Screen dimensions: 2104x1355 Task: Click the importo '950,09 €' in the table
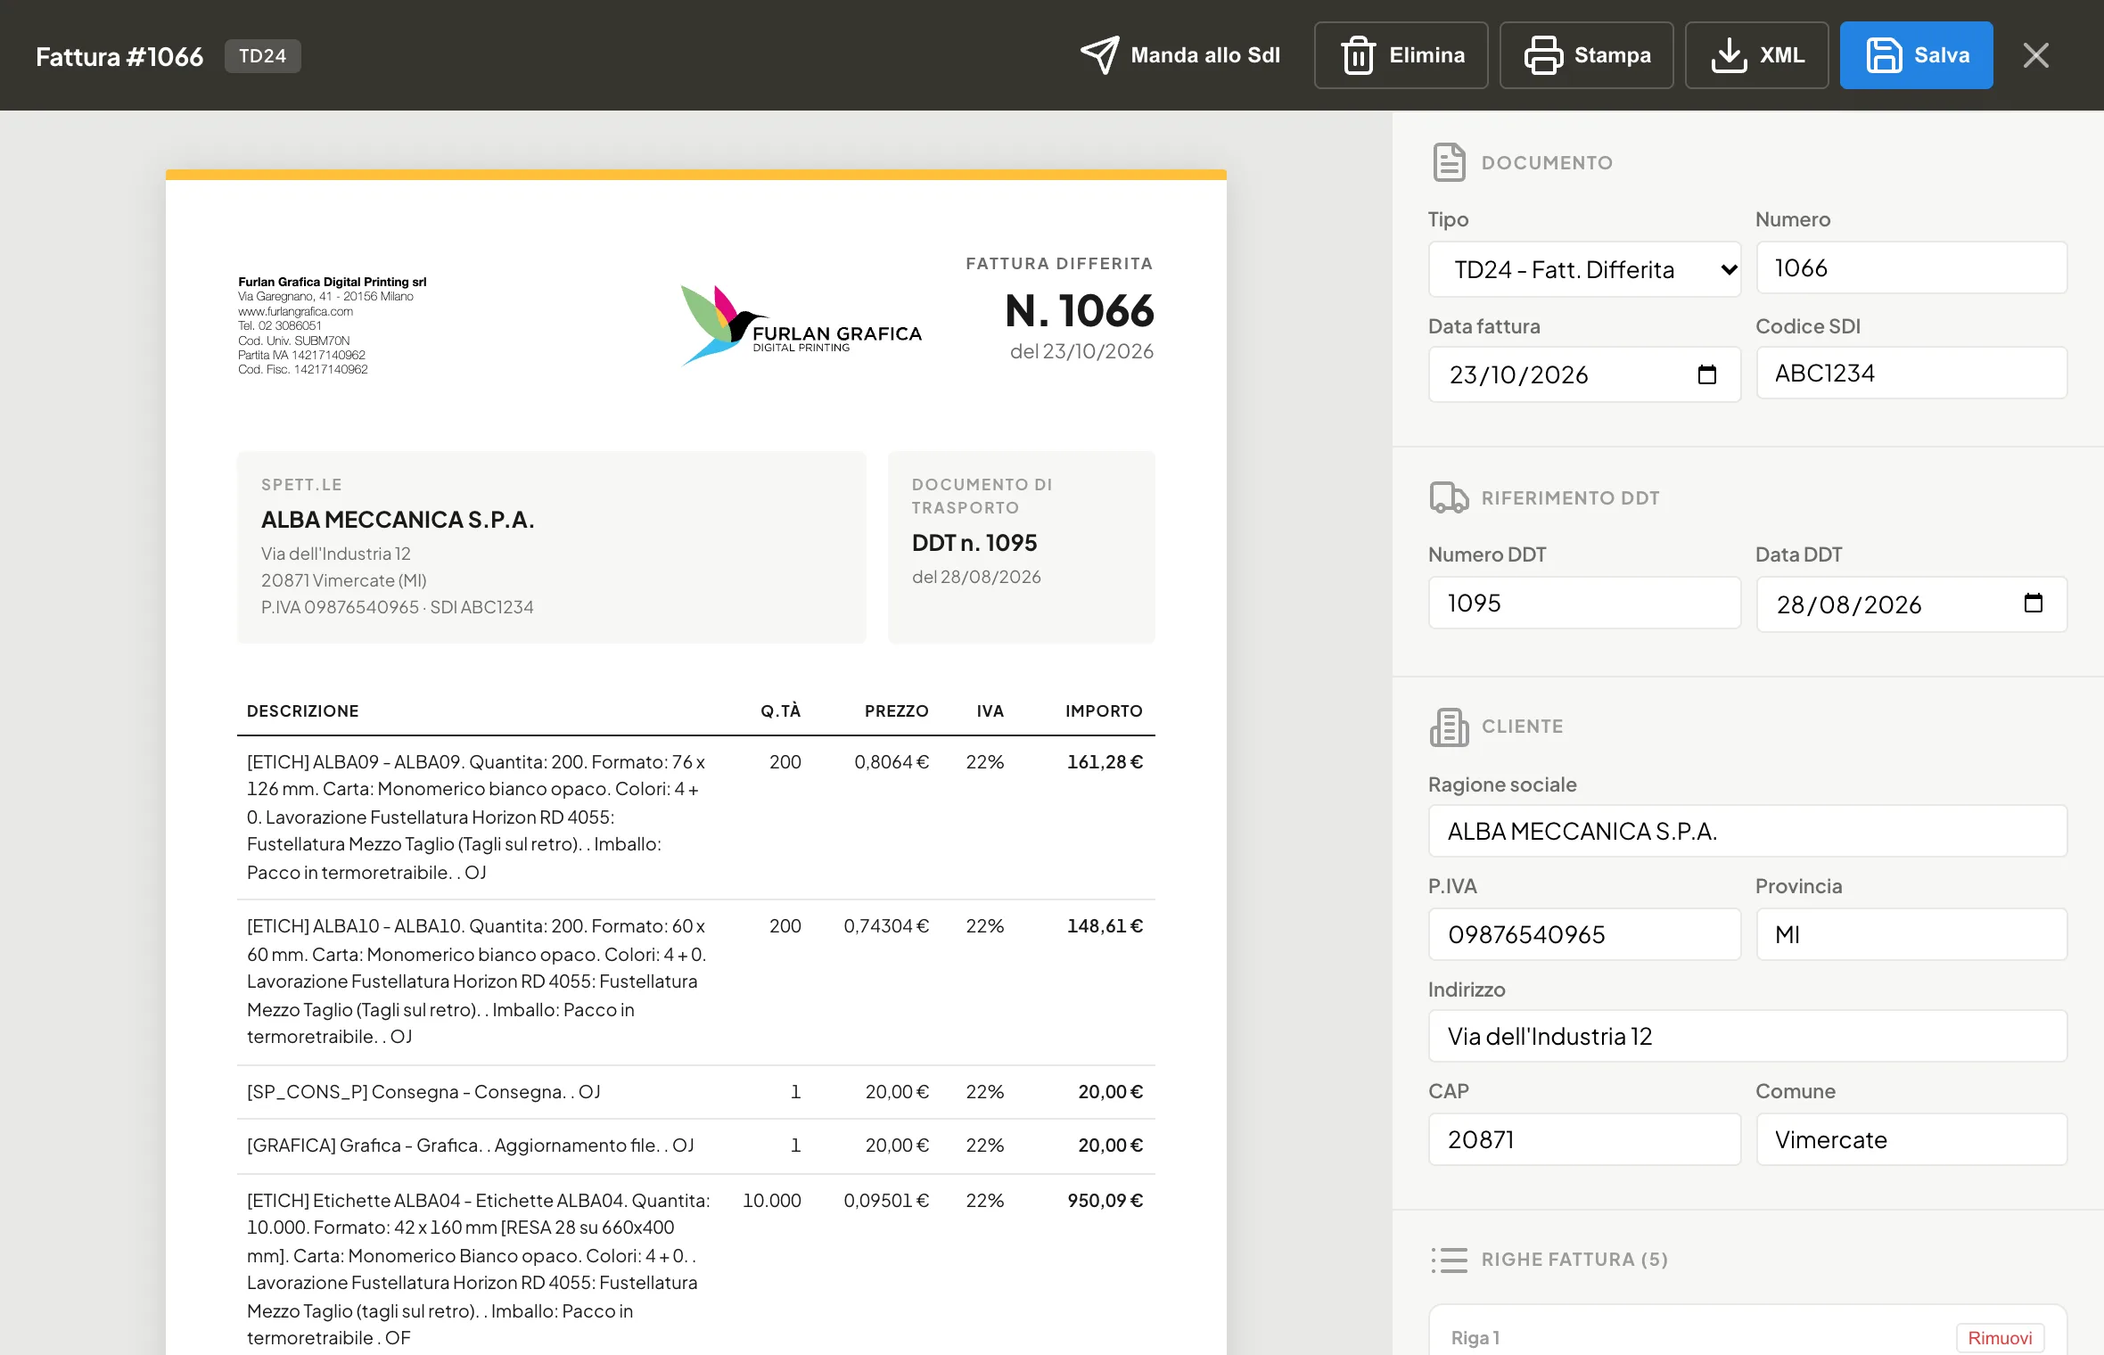(x=1105, y=1201)
